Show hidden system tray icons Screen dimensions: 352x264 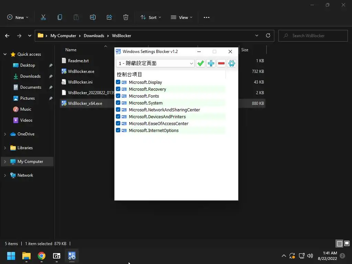284,256
